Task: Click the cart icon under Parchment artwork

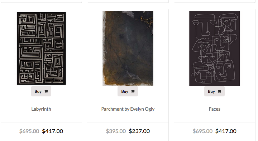Action: [x=133, y=91]
